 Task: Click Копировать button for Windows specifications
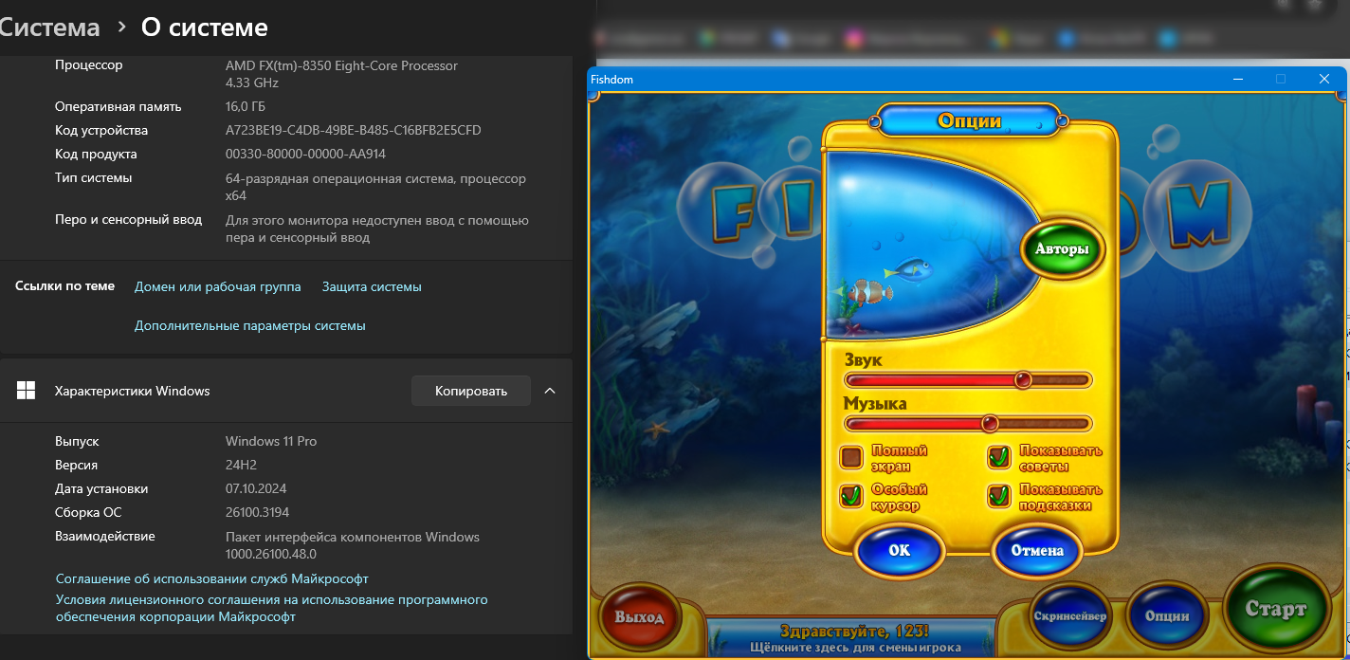pos(471,391)
